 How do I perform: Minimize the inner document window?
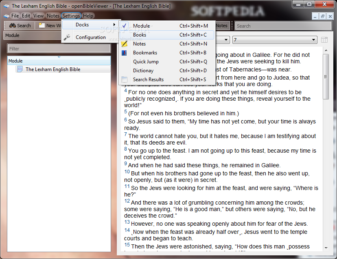[x=315, y=16]
